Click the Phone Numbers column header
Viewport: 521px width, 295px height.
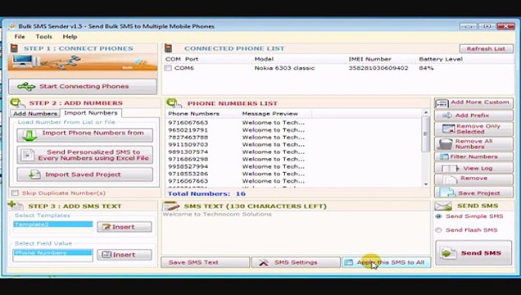pyautogui.click(x=193, y=114)
